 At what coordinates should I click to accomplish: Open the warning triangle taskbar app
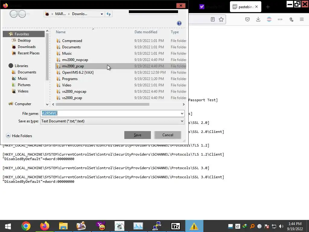[x=194, y=226]
